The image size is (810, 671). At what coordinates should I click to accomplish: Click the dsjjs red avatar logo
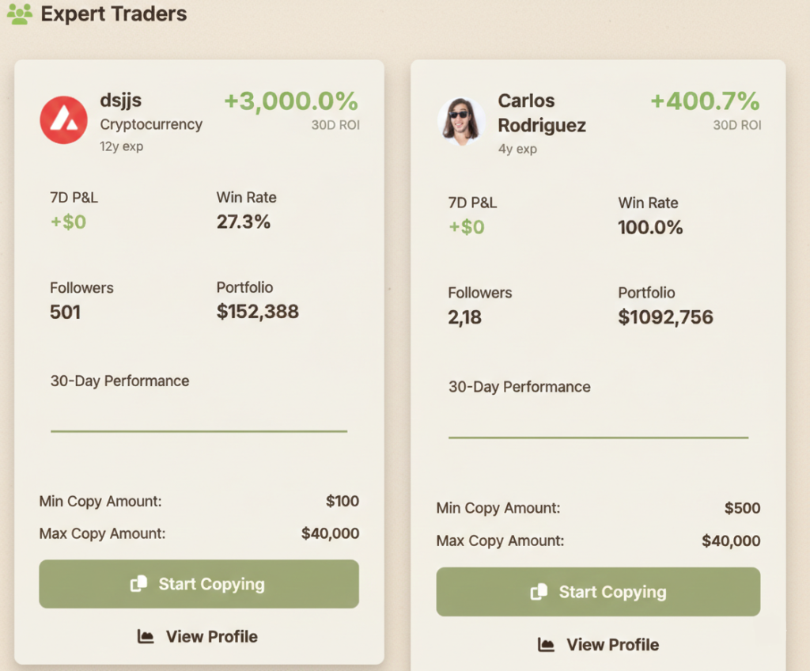(x=63, y=119)
